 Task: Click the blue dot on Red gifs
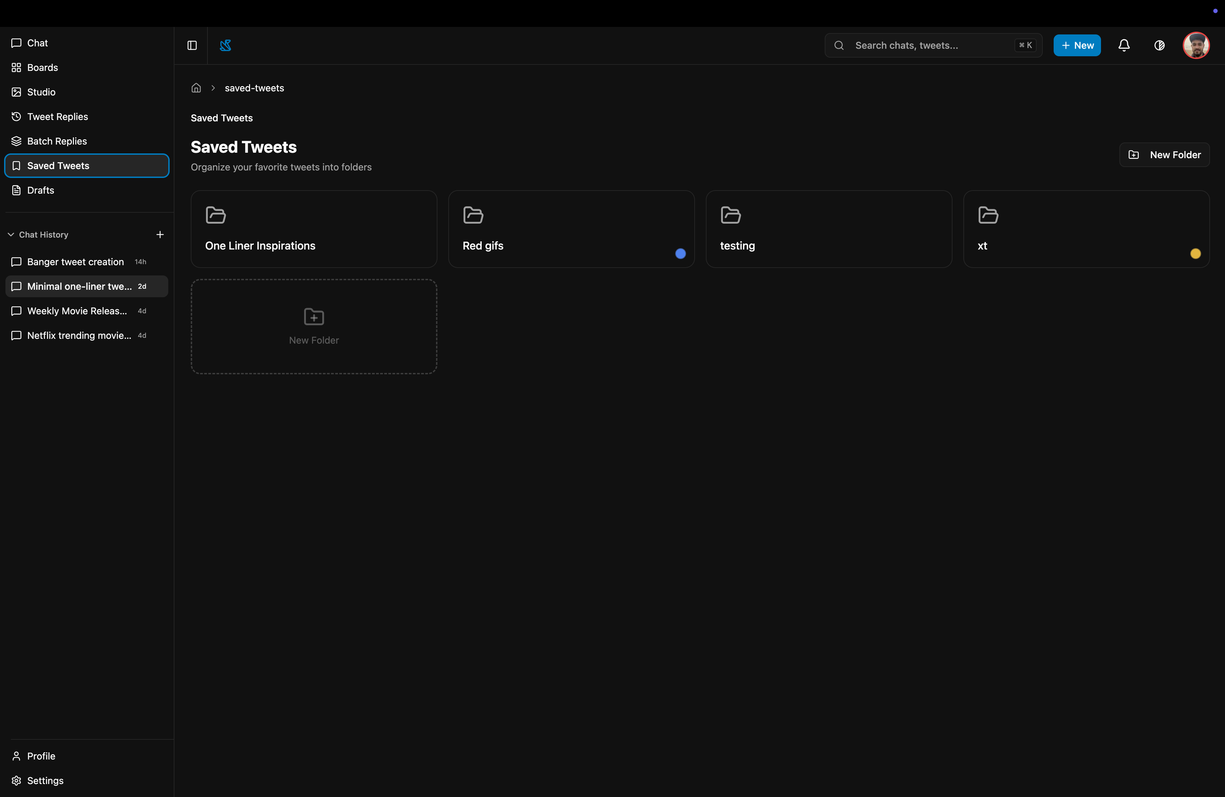click(x=680, y=254)
